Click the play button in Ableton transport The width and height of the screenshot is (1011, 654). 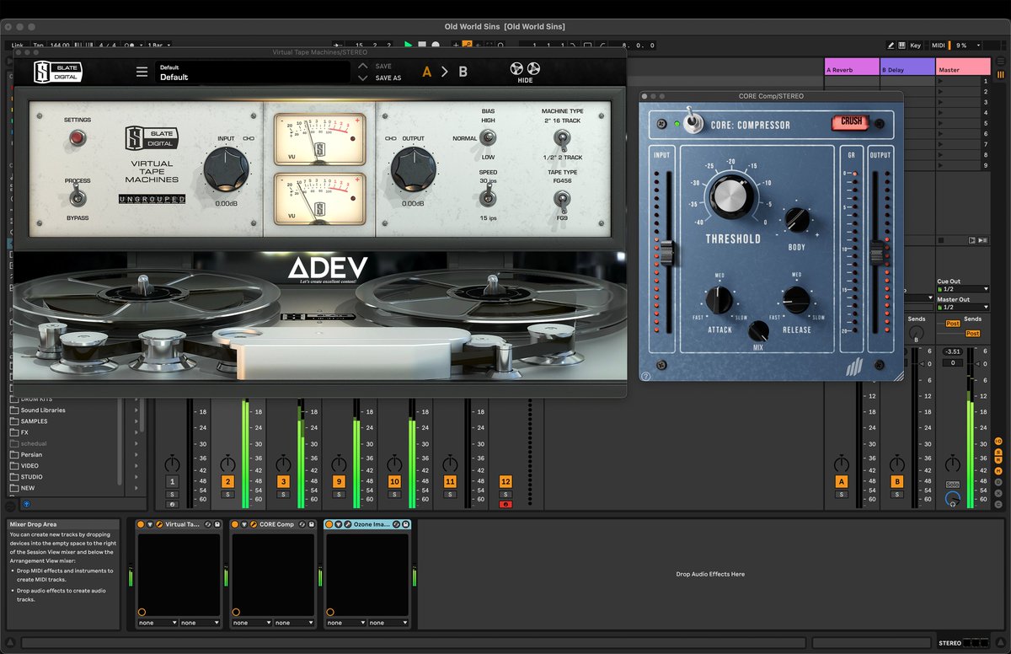409,45
